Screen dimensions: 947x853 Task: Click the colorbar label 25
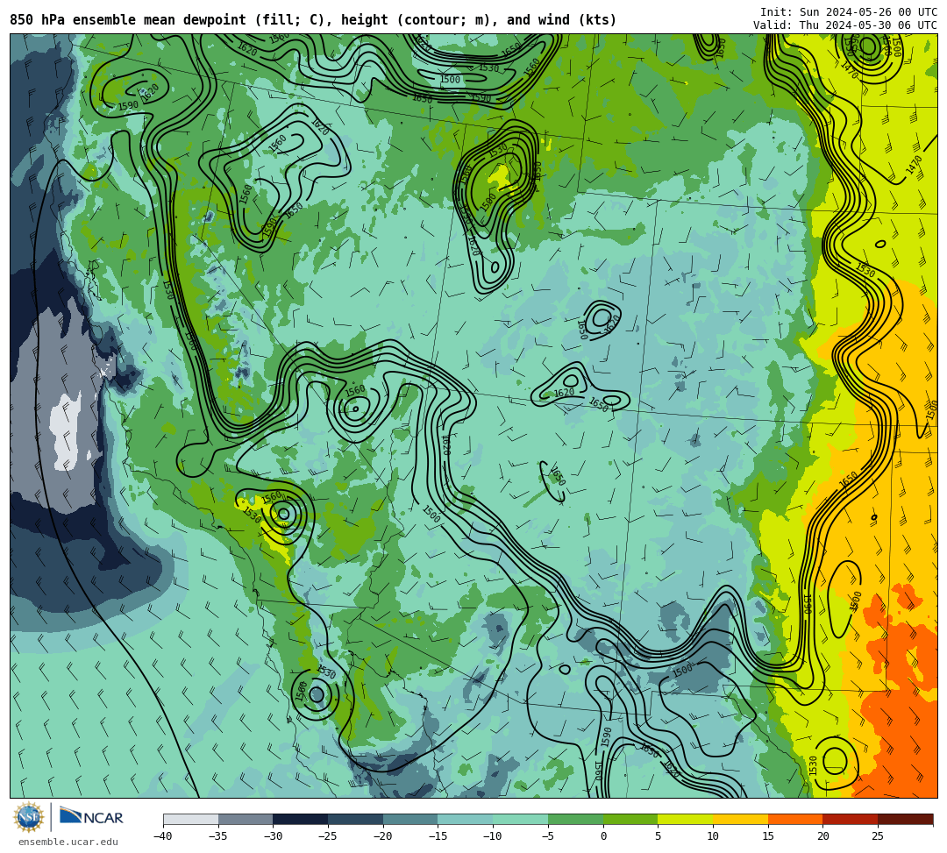(878, 836)
